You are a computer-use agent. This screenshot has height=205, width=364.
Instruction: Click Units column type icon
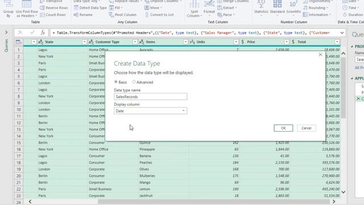click(192, 42)
